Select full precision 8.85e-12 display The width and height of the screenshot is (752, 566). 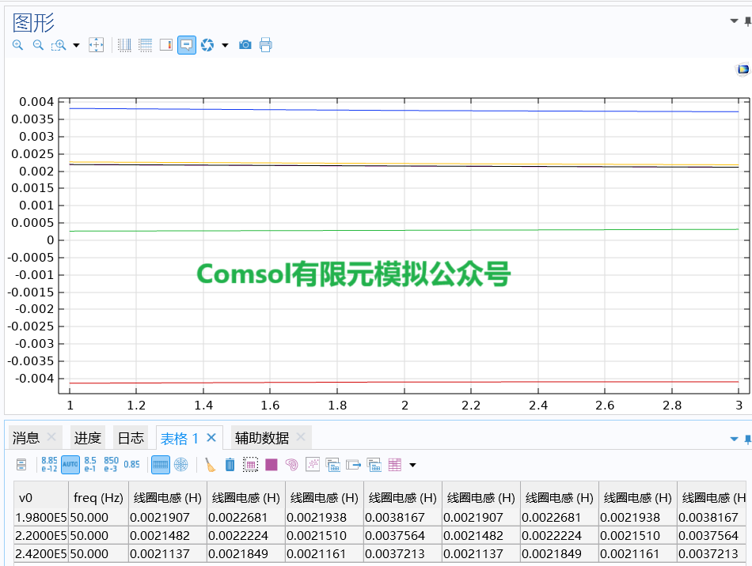click(49, 465)
